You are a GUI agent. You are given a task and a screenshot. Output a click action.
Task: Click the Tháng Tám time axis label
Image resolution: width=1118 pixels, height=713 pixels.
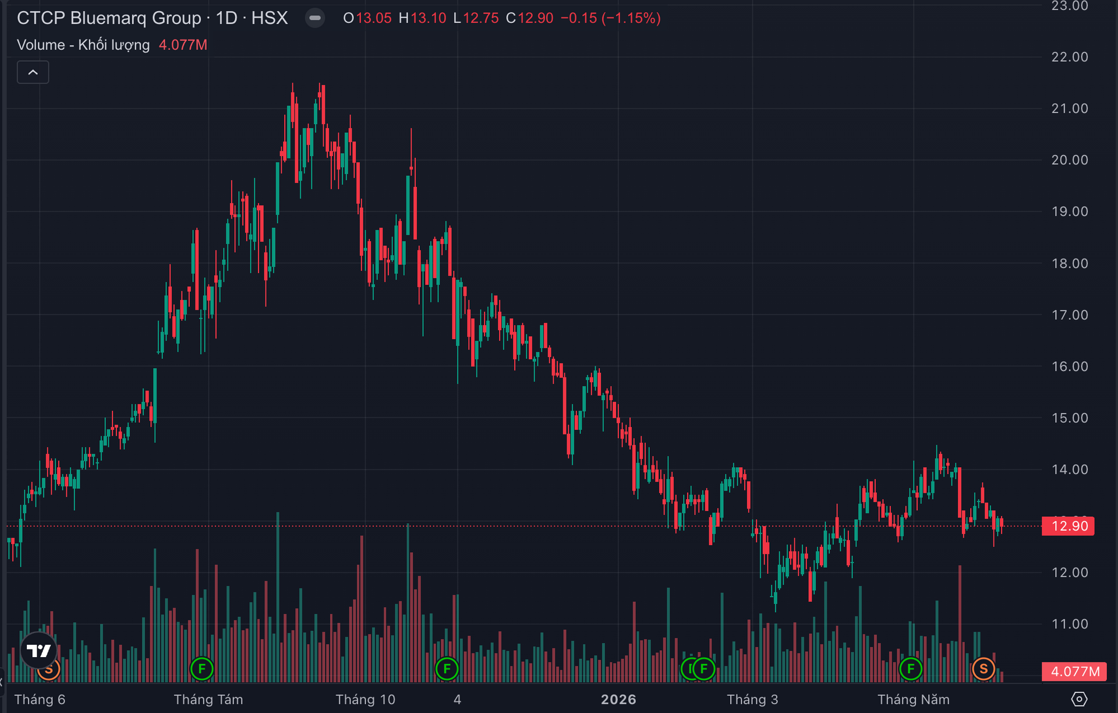tap(208, 699)
